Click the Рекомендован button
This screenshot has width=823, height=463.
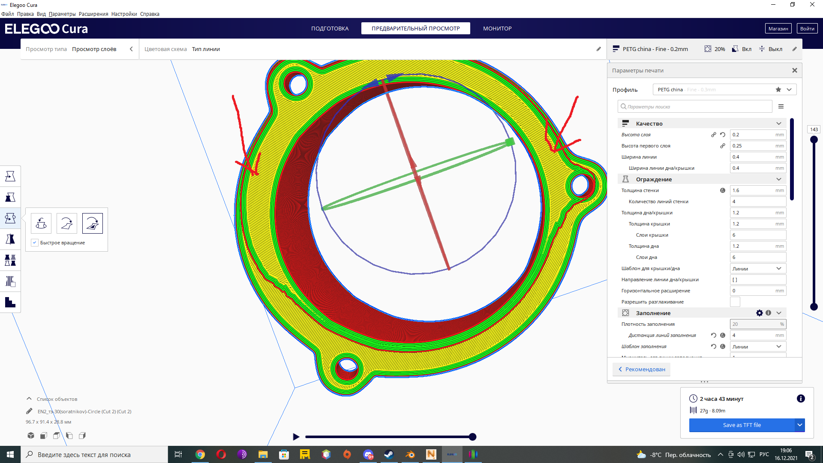(x=641, y=369)
